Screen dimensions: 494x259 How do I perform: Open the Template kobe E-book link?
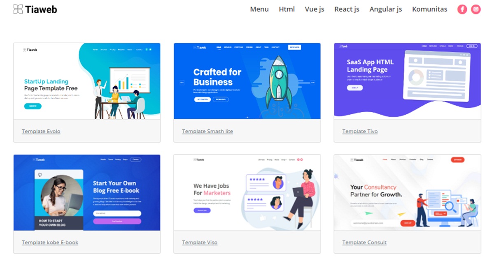coord(50,243)
